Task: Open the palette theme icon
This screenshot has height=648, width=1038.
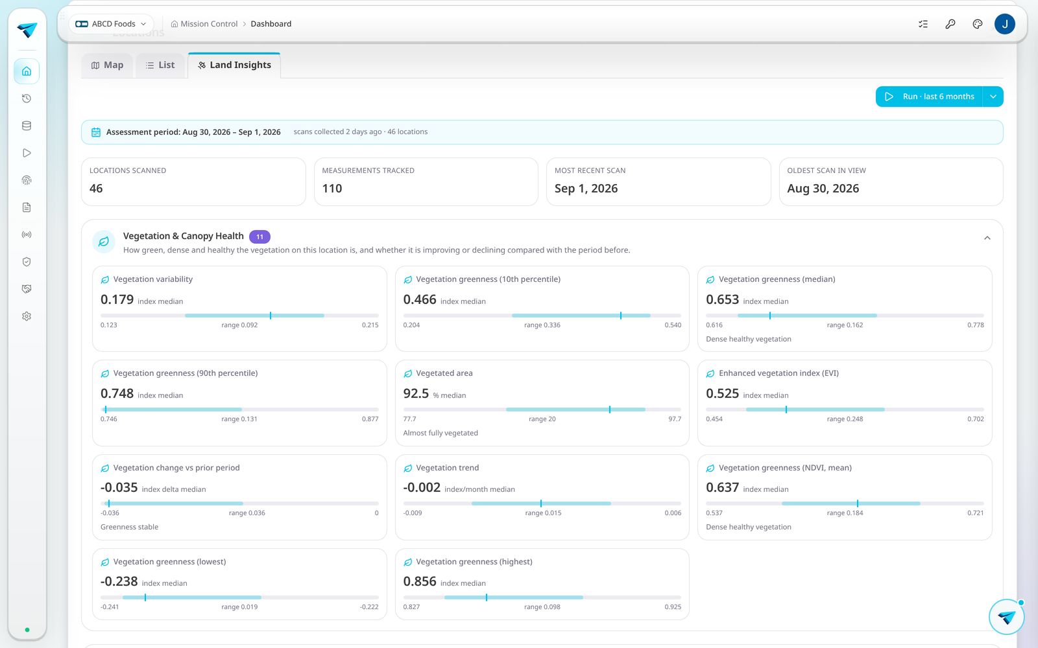Action: coord(978,24)
